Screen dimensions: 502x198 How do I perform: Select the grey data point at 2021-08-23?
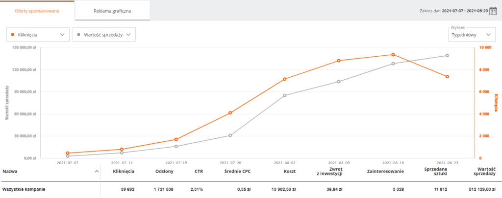pyautogui.click(x=447, y=56)
